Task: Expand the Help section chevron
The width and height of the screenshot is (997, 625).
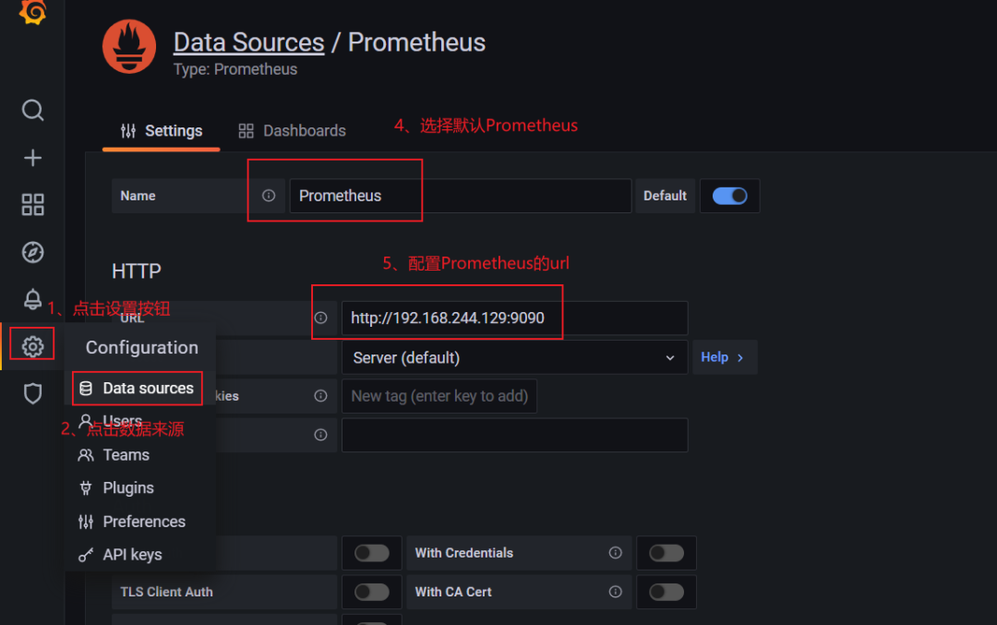Action: pyautogui.click(x=725, y=357)
